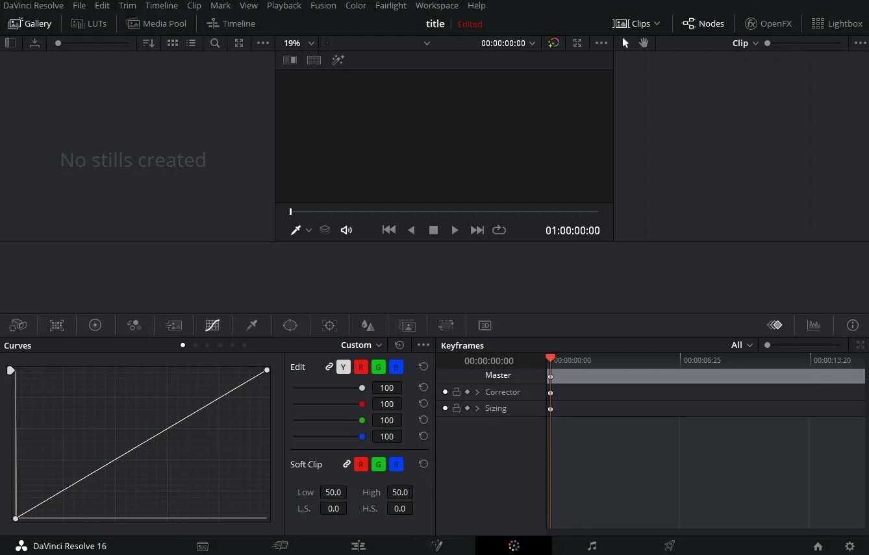
Task: Open the OpenFX panel button
Action: click(x=768, y=23)
